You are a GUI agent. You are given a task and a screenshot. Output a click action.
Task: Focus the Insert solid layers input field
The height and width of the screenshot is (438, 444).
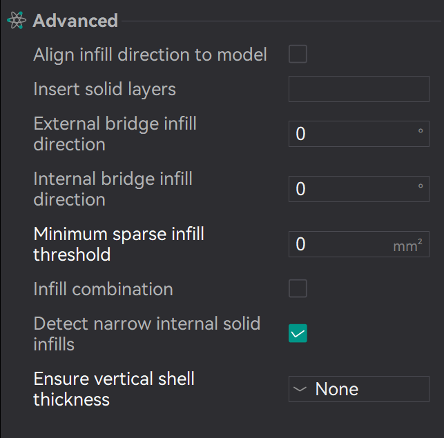coord(359,89)
